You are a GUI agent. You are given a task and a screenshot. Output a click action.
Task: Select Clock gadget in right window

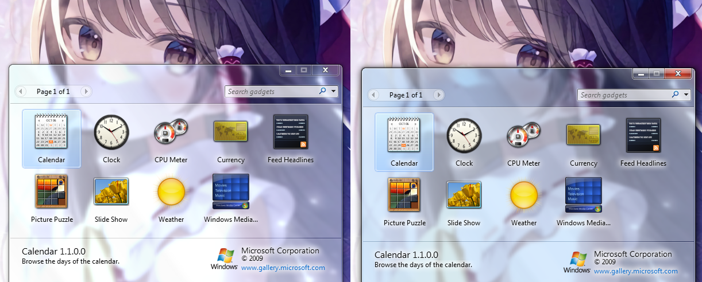tap(464, 142)
